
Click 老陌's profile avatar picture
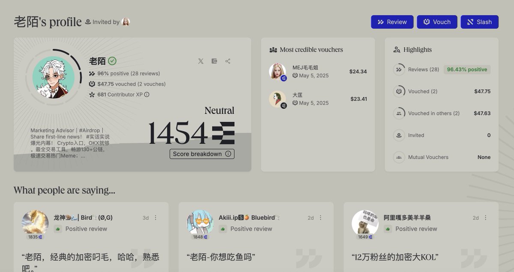point(54,78)
